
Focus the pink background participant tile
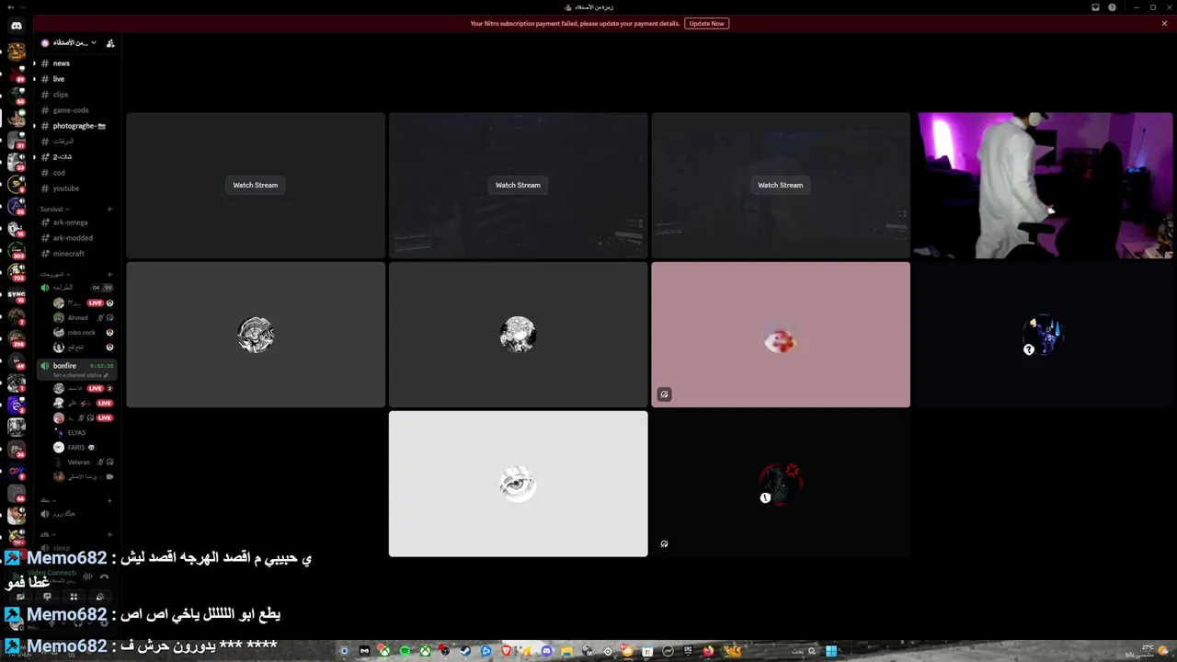pos(781,335)
